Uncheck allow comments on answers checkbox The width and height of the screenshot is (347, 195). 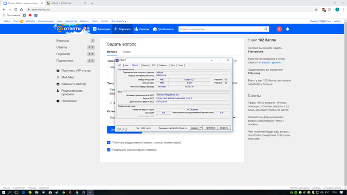[109, 149]
